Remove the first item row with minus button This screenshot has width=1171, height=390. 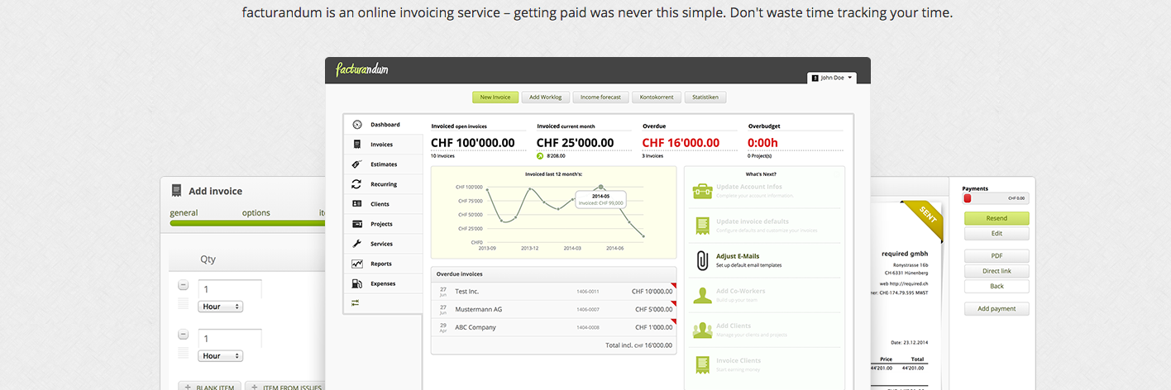(x=184, y=285)
